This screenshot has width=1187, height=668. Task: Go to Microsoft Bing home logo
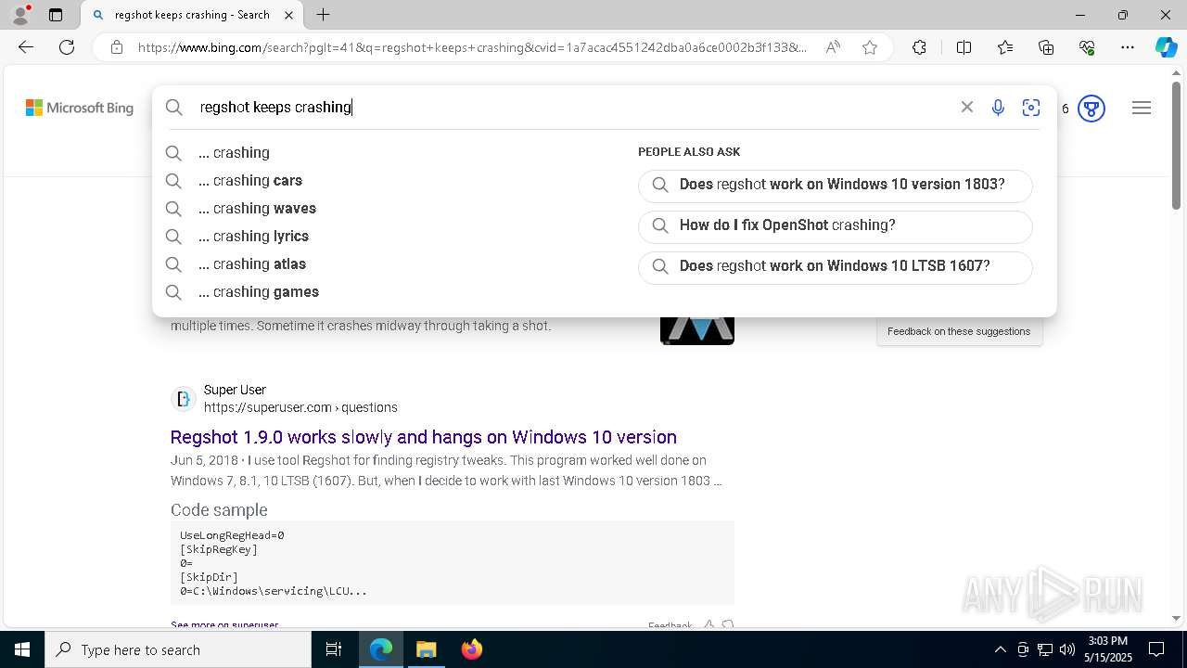coord(80,108)
